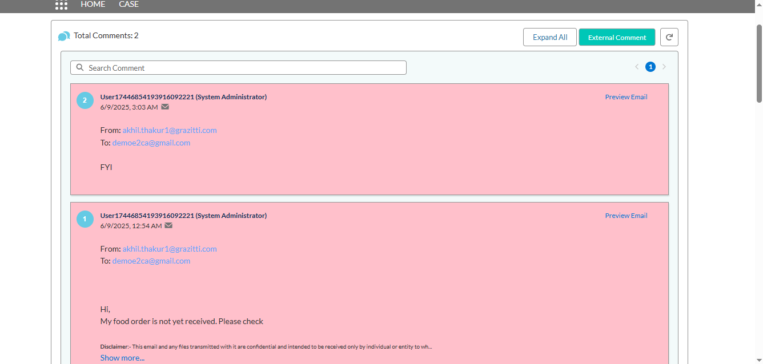Screen dimensions: 763x364
Task: Open Preview Email for comment 1
Action: (626, 216)
